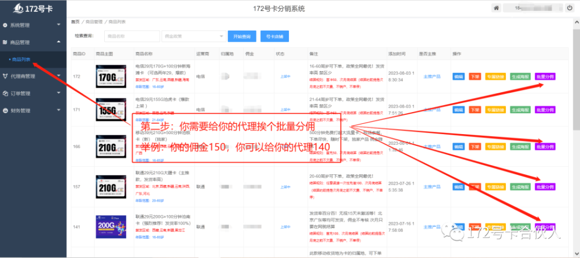Click 上架中 status for product 157

point(285,187)
